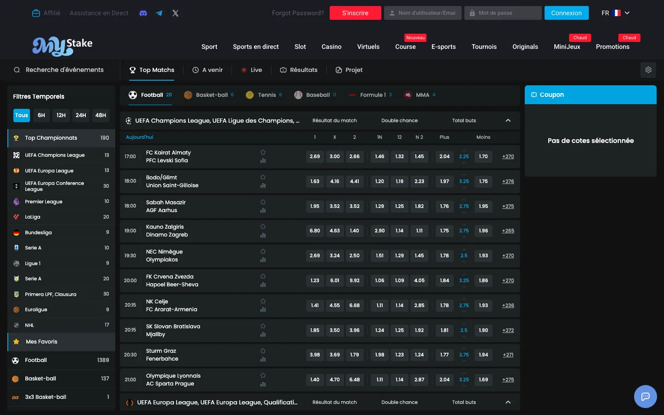Click the search magnifier icon
Viewport: 664px width, 415px height.
[17, 70]
